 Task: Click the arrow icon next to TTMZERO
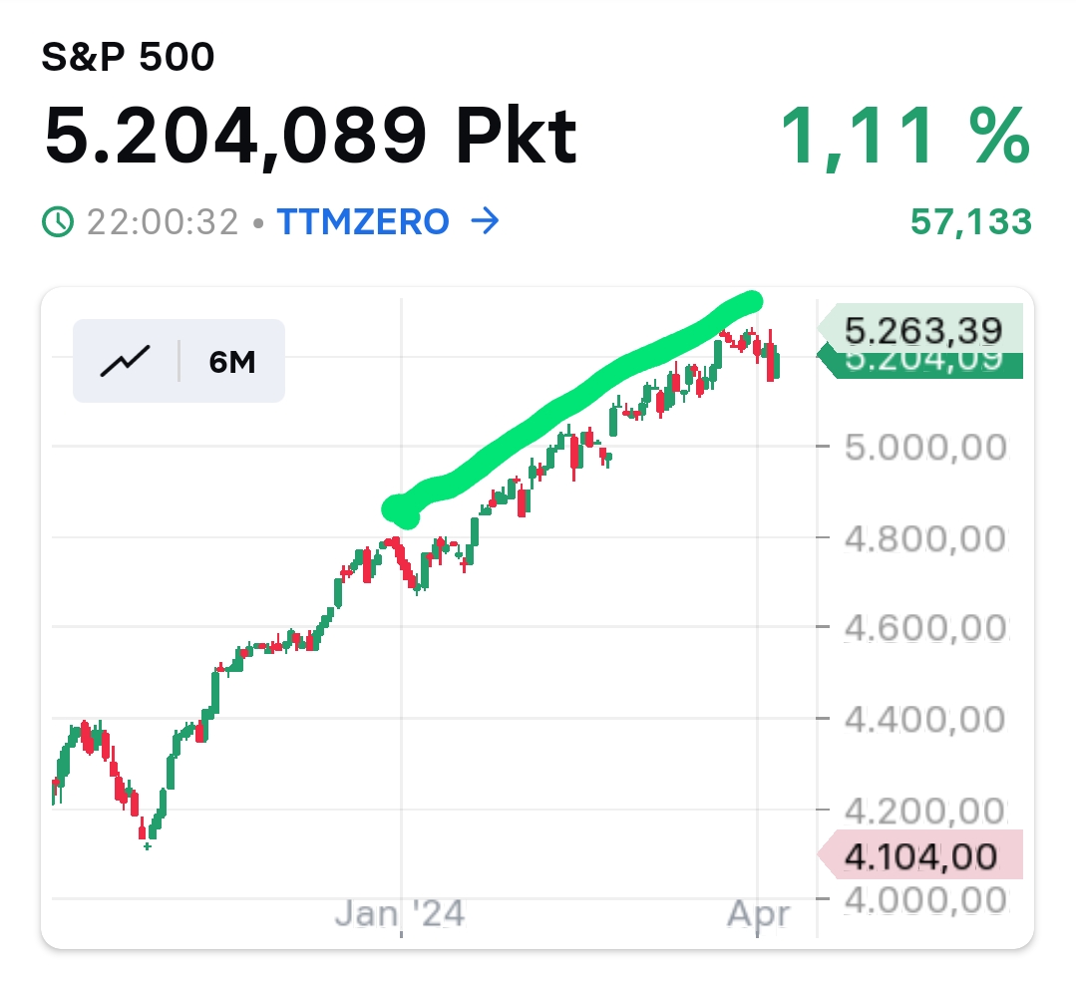click(x=484, y=222)
